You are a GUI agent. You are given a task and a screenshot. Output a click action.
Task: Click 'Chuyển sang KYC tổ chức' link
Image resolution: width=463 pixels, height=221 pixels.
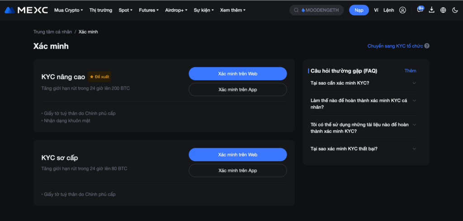[395, 46]
